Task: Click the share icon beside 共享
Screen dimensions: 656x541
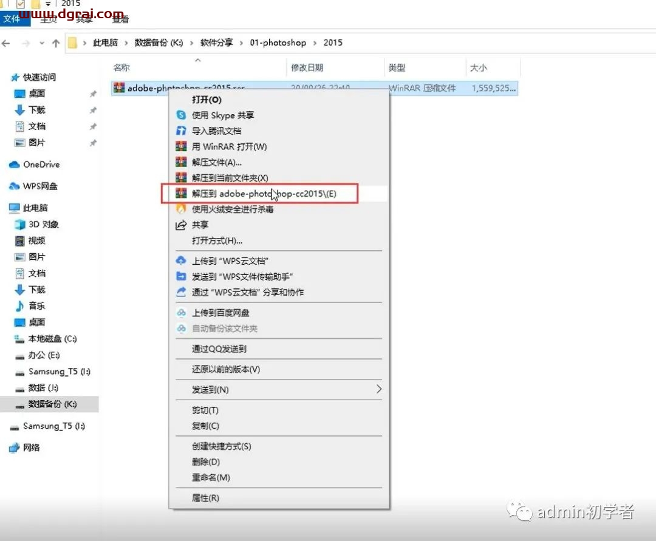Action: click(x=181, y=225)
